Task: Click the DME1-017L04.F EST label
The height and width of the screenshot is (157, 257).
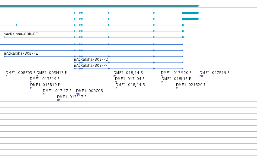Action: 130,79
